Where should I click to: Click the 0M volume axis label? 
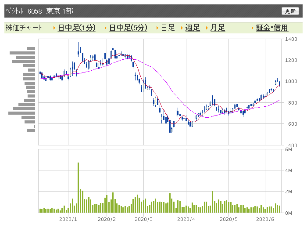289,213
